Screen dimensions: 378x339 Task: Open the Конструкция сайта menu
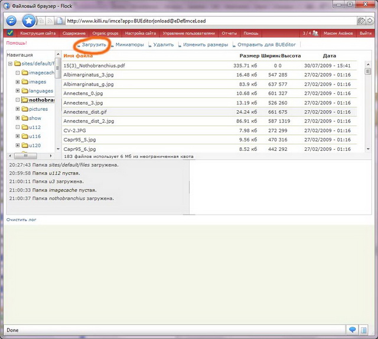pyautogui.click(x=38, y=33)
